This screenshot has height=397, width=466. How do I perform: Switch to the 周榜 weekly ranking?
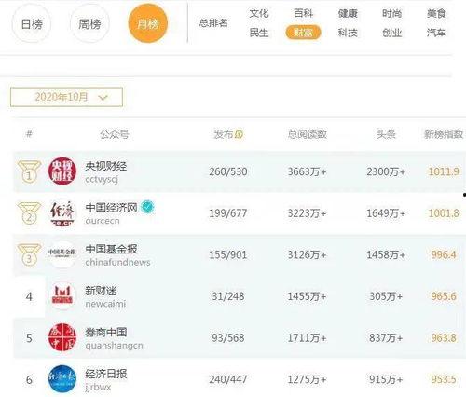coord(89,23)
